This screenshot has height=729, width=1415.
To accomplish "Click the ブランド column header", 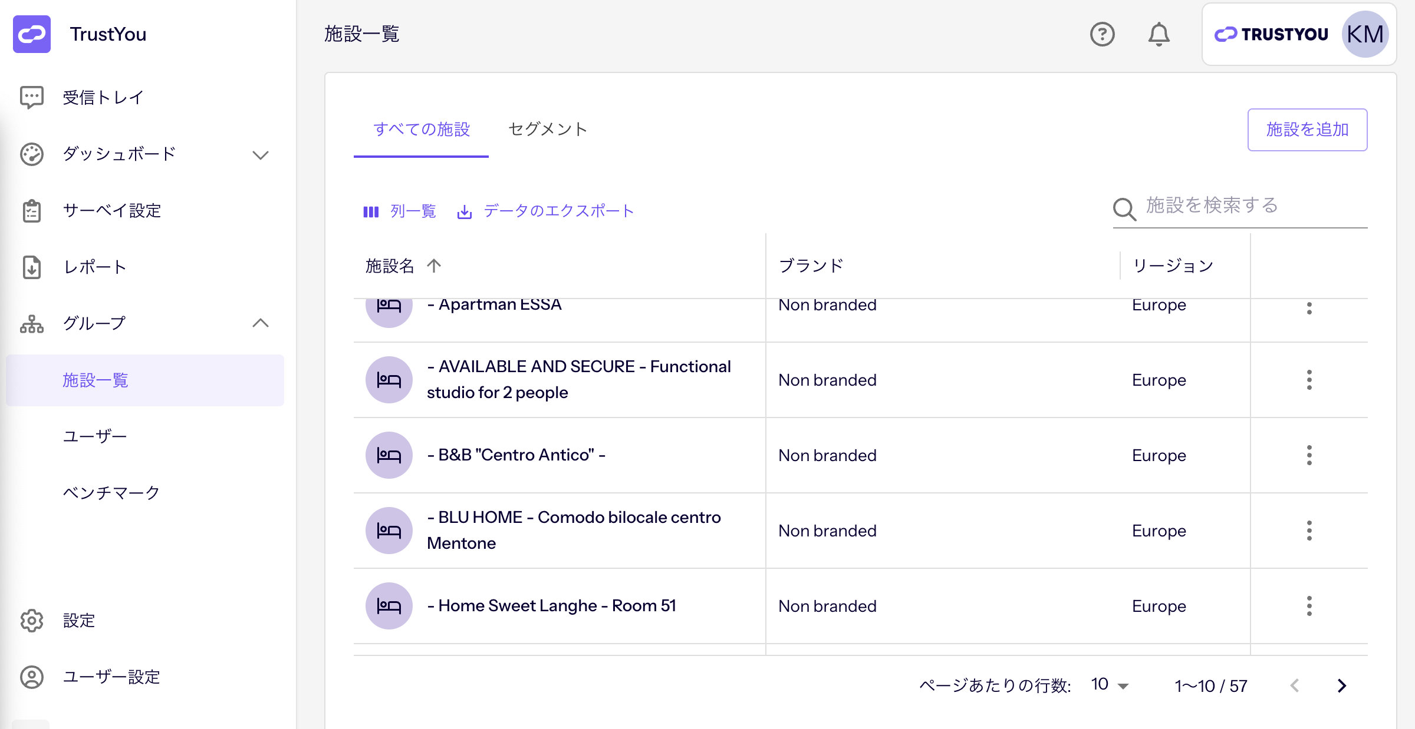I will (x=811, y=266).
